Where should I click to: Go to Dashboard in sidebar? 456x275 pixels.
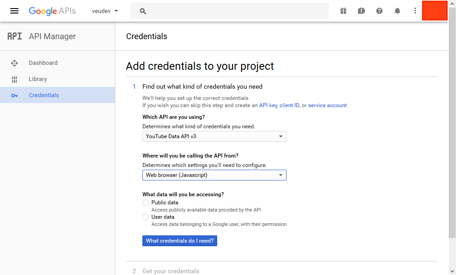click(43, 63)
